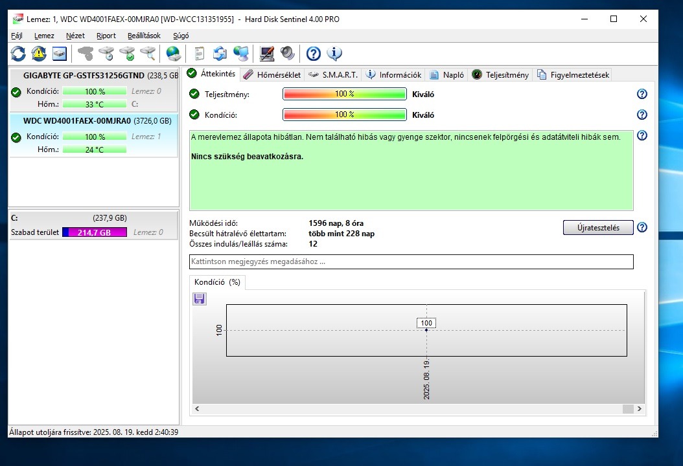Click the disk with clock icon
The width and height of the screenshot is (683, 466).
[x=106, y=54]
